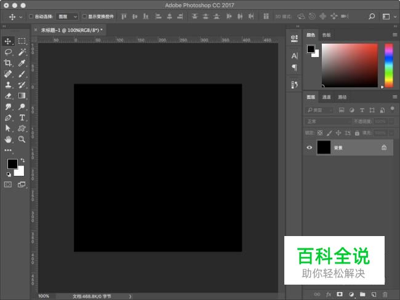This screenshot has height=300, width=400.
Task: Click the swap foreground/background colors arrow
Action: [x=22, y=160]
